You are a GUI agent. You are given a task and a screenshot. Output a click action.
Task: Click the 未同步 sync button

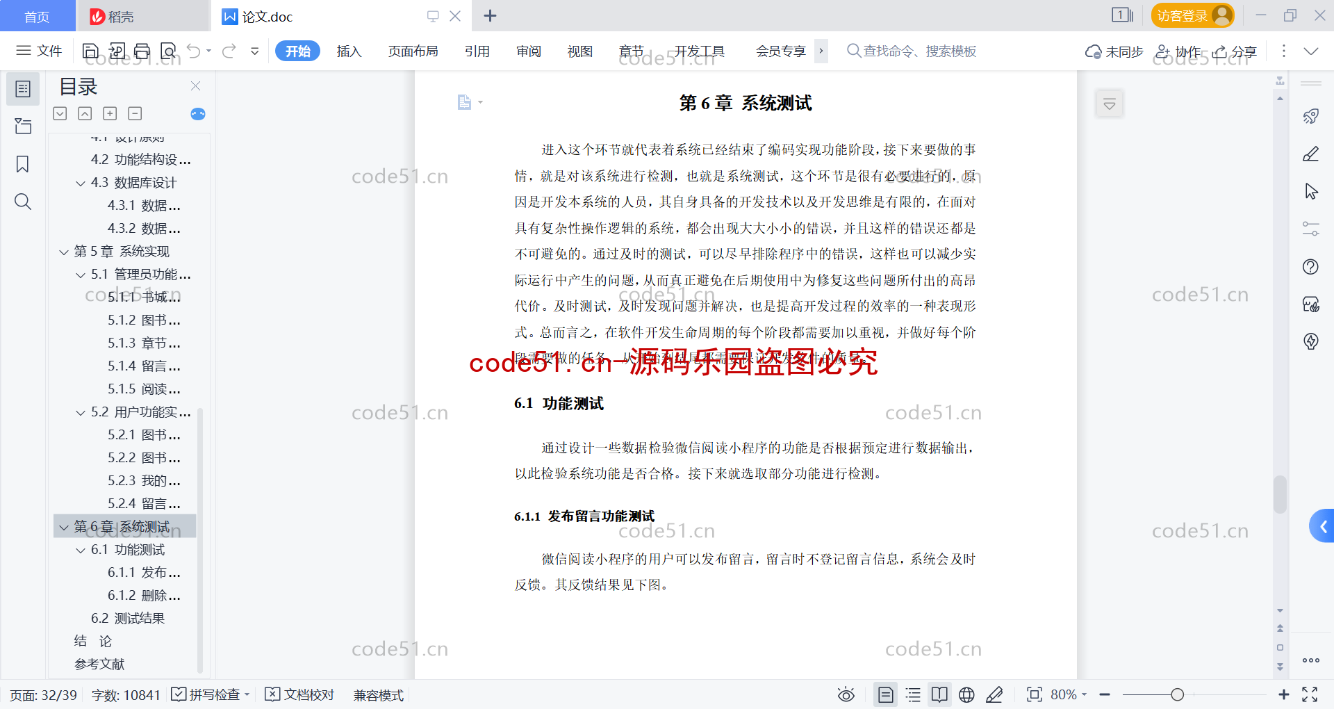1114,51
